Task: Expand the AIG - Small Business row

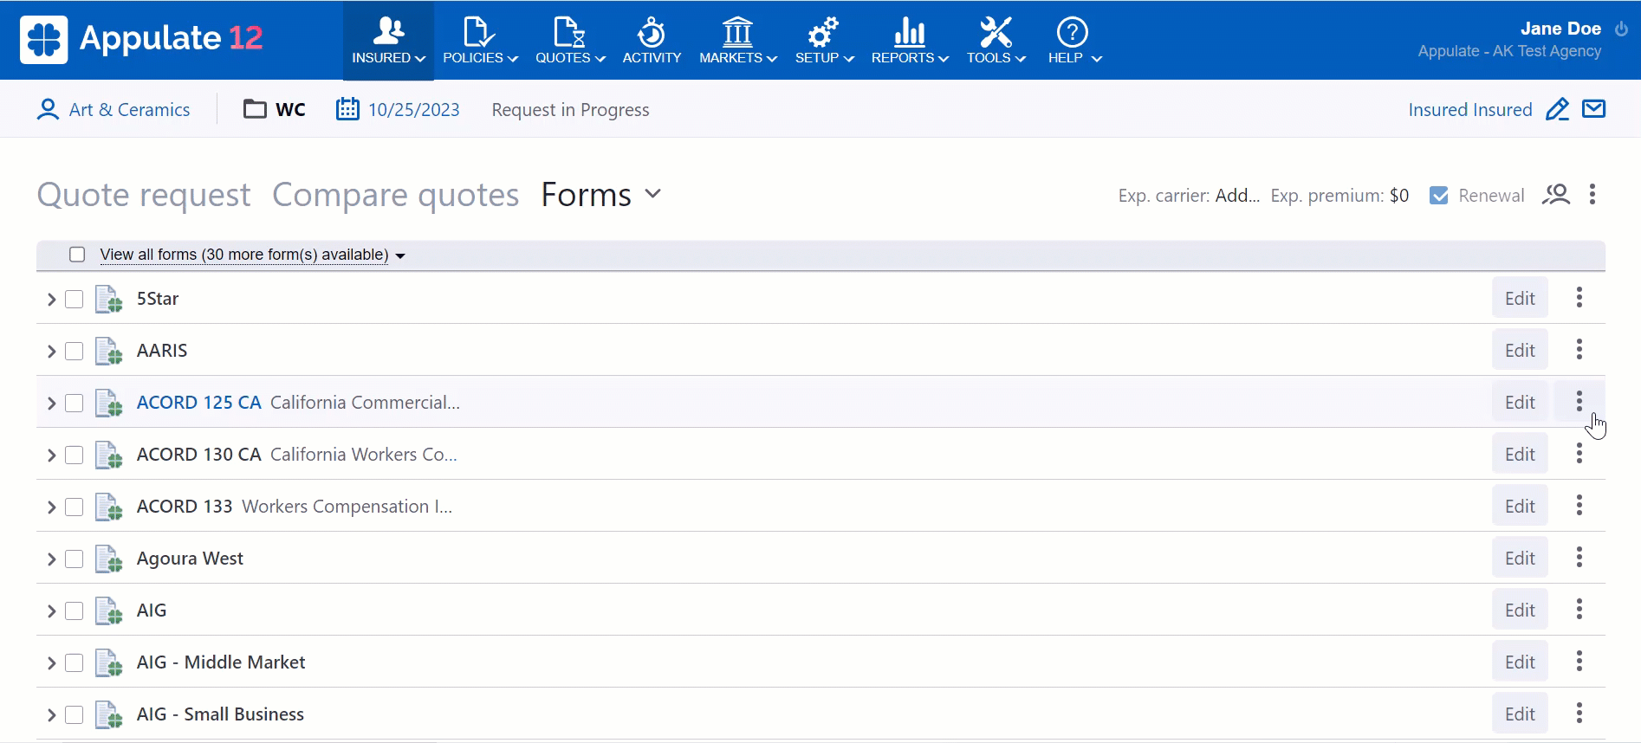Action: tap(51, 714)
